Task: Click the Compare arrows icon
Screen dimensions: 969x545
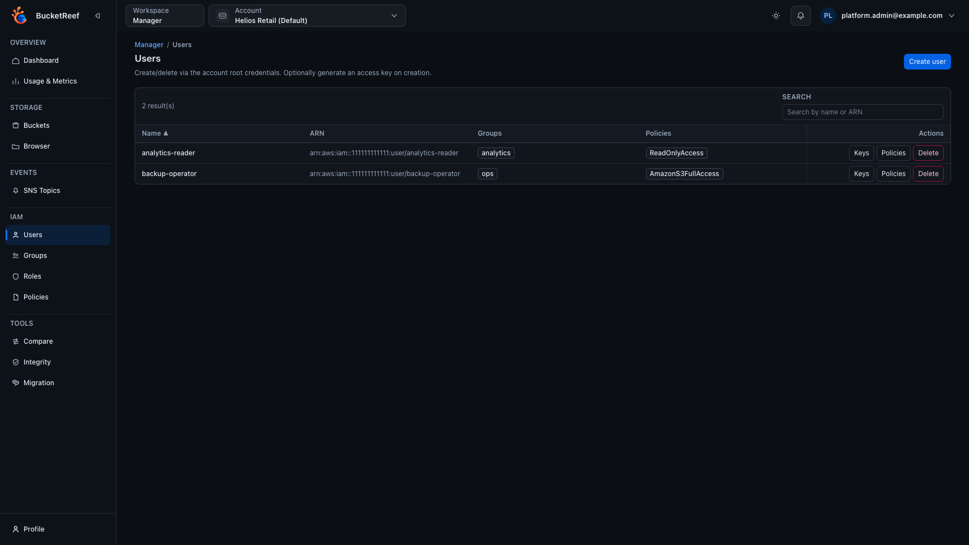Action: 16,341
